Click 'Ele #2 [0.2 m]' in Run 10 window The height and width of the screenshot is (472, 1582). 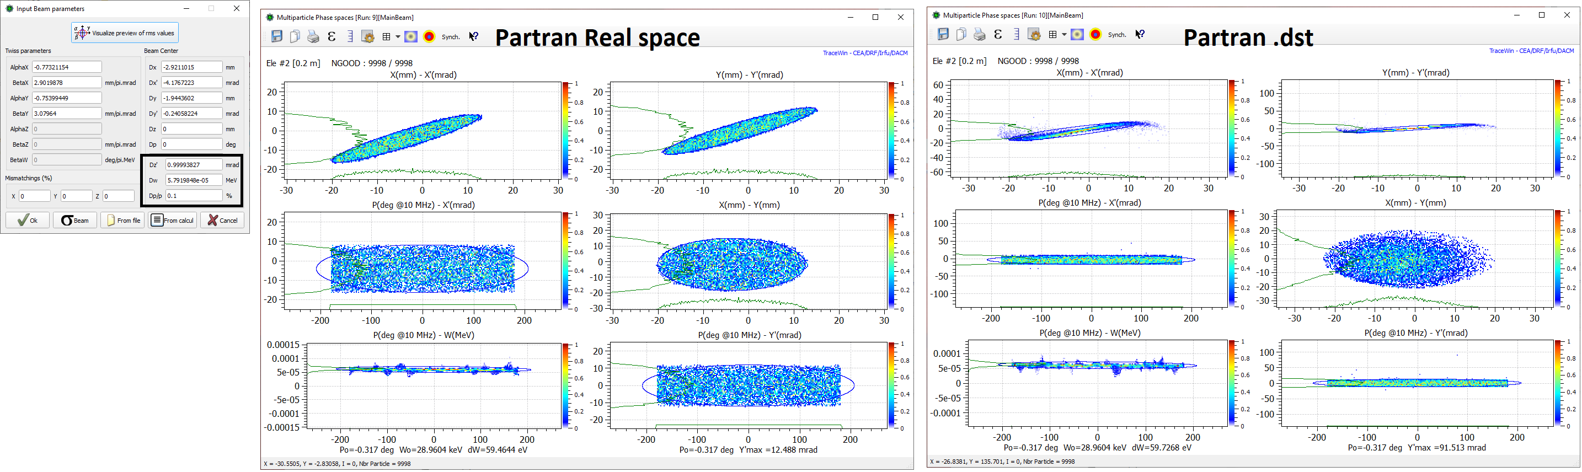click(959, 61)
